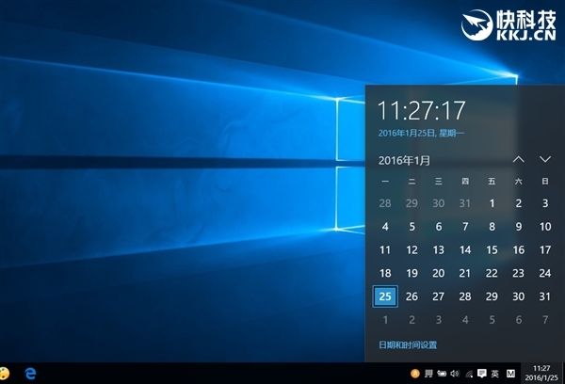Click the flag-shaped tray icon
565x384 pixels.
[429, 374]
